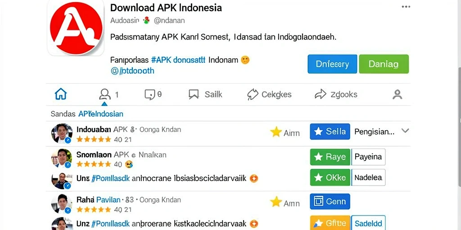The width and height of the screenshot is (461, 230).
Task: Click the five-star rating under Raha Pavilan
Action: coord(94,209)
